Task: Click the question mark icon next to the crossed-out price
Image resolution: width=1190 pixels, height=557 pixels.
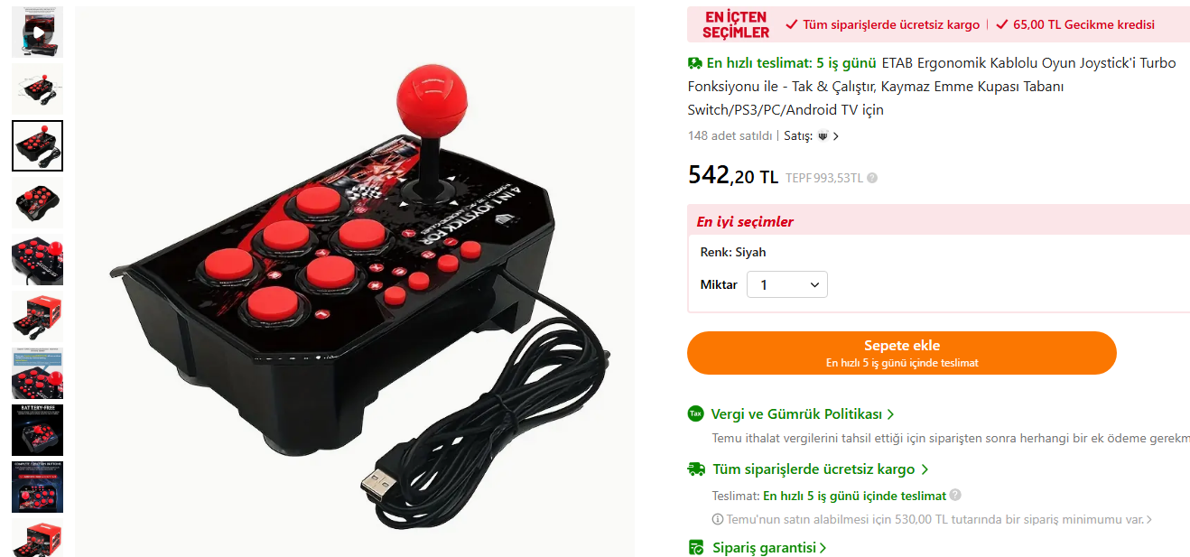Action: (872, 178)
